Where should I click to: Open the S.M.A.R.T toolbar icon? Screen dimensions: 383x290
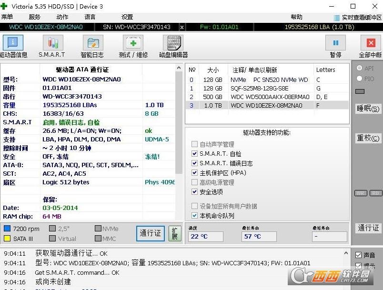point(53,42)
